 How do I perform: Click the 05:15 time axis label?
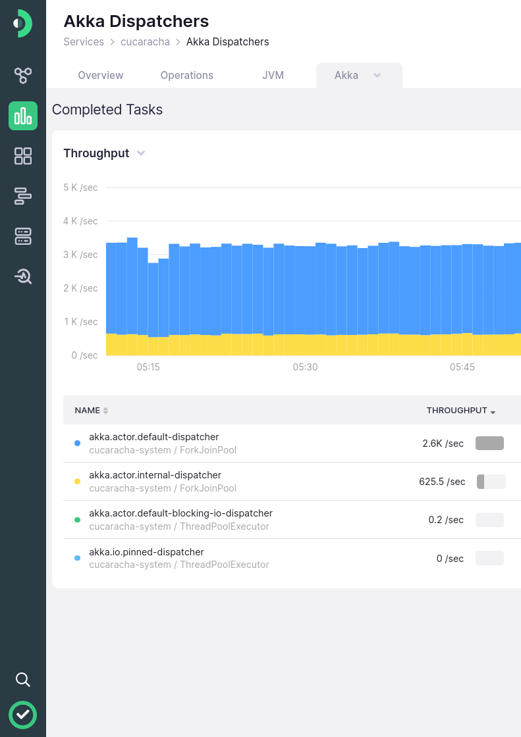(x=148, y=367)
